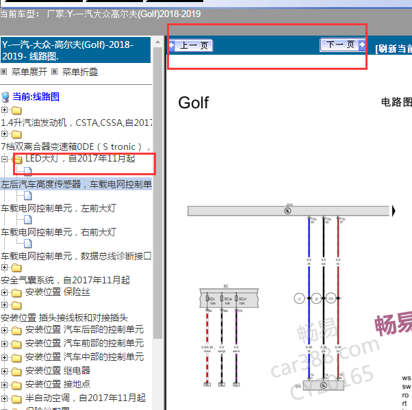Select 7档双离合器变速箱0DE (S tronic) item
This screenshot has width=412, height=410.
point(76,146)
